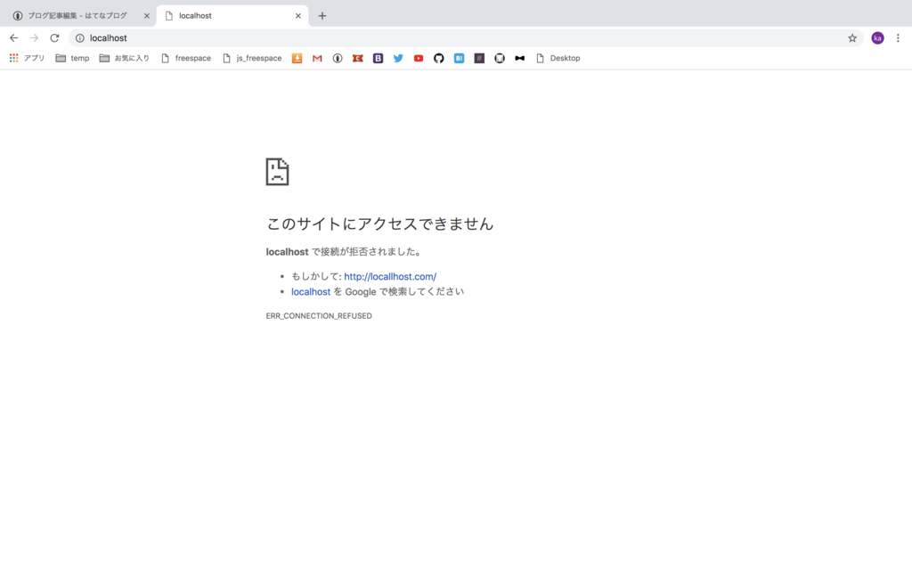
Task: Open the アプリ apps shortcut
Action: tap(27, 58)
